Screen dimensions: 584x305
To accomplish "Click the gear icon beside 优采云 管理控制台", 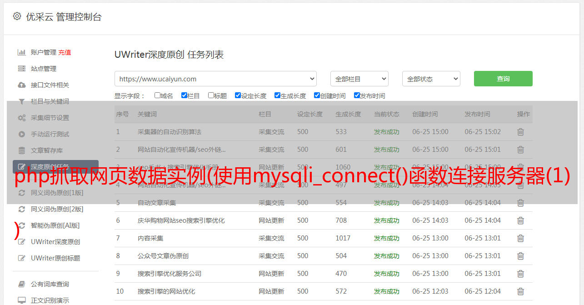I will pos(17,16).
